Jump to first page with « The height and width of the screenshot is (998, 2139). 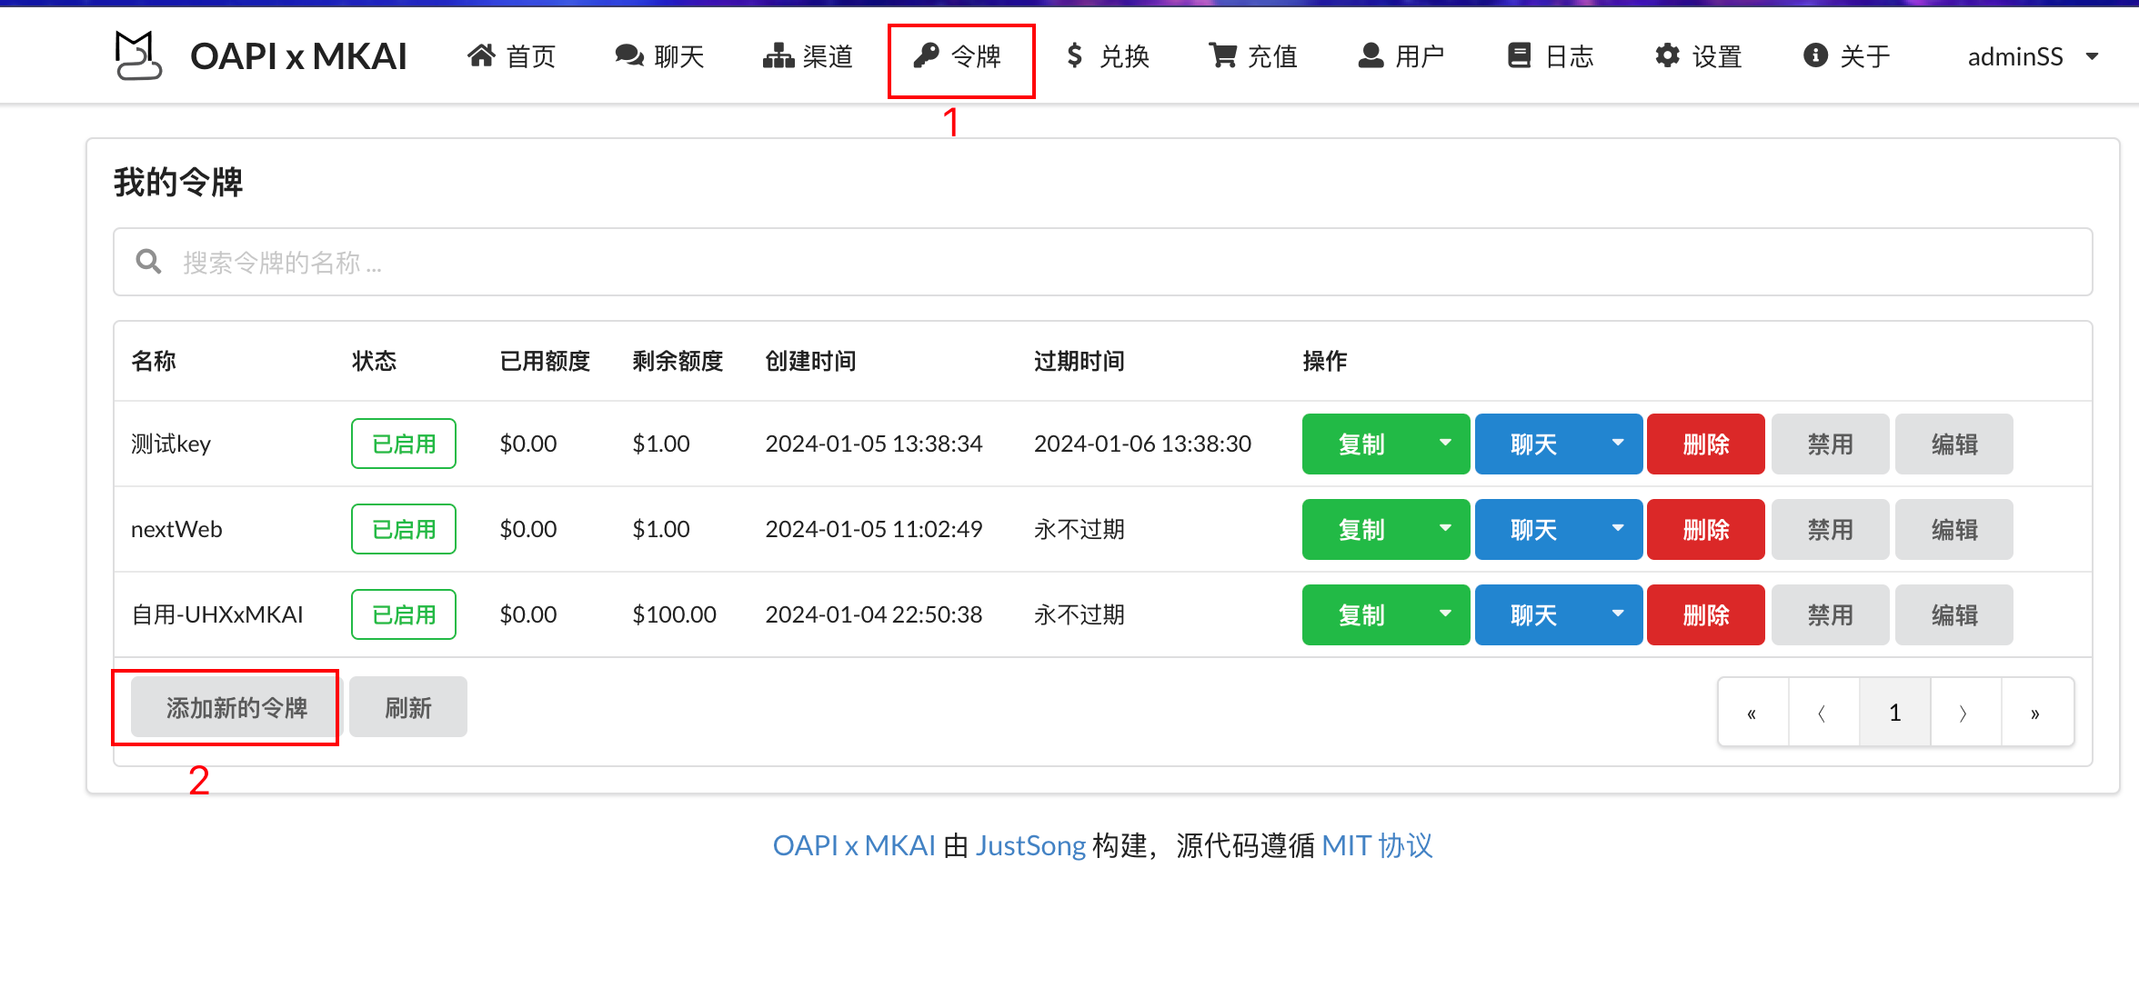(1752, 713)
